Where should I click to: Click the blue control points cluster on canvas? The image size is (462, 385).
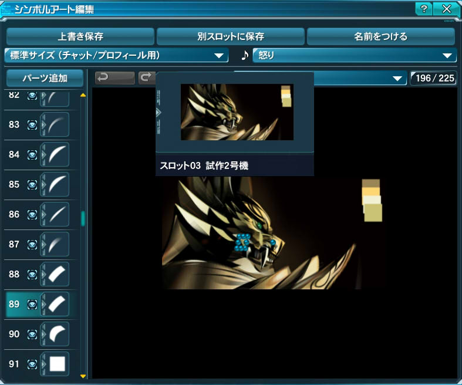[x=242, y=242]
